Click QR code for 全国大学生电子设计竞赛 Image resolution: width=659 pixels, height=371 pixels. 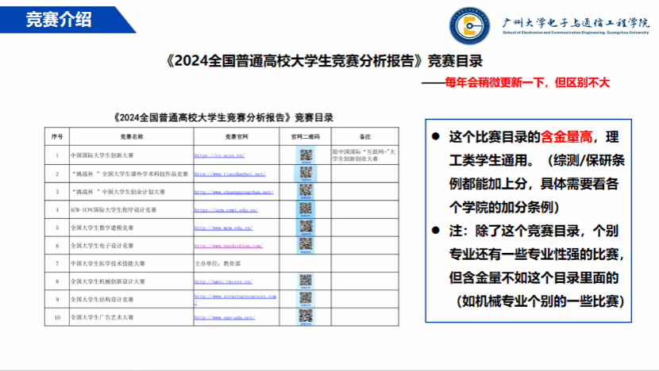[x=306, y=245]
